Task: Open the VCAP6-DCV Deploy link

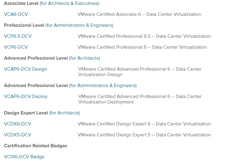Action: click(26, 96)
